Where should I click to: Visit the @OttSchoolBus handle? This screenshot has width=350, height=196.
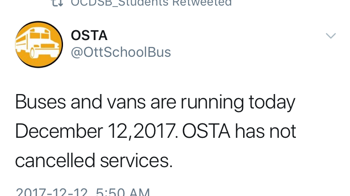[121, 52]
